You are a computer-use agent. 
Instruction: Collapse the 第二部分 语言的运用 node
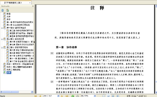point(2,39)
